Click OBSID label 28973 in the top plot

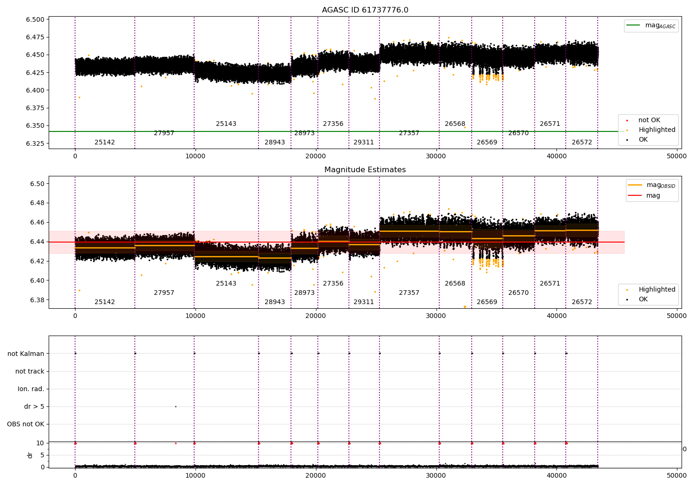[304, 133]
